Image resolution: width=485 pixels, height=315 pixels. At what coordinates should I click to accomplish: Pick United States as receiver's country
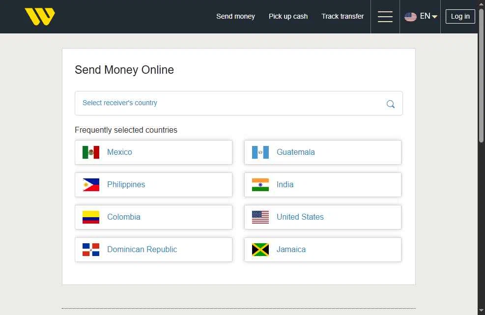[323, 217]
